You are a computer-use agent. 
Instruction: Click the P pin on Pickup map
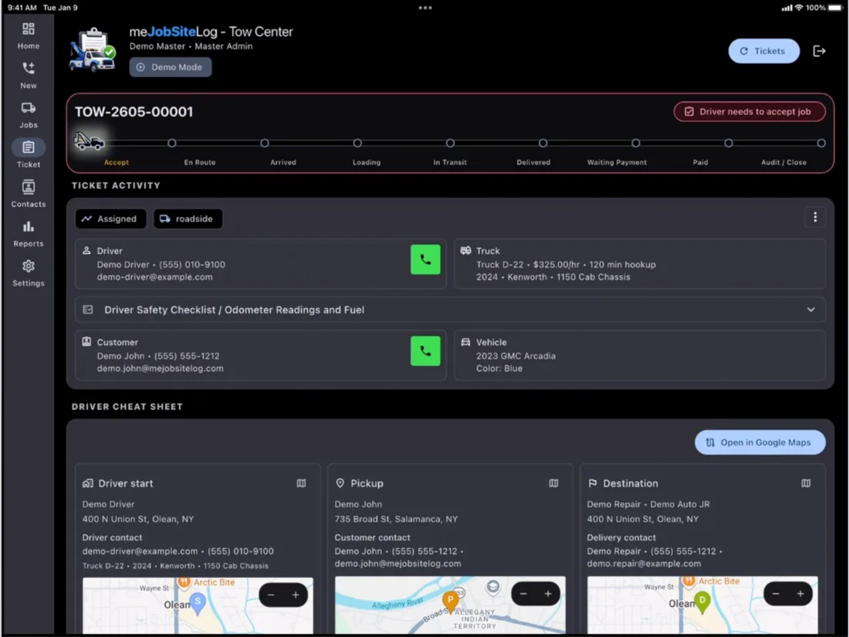click(x=450, y=601)
